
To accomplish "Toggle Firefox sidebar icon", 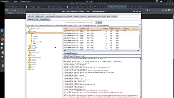I will coord(166,10).
